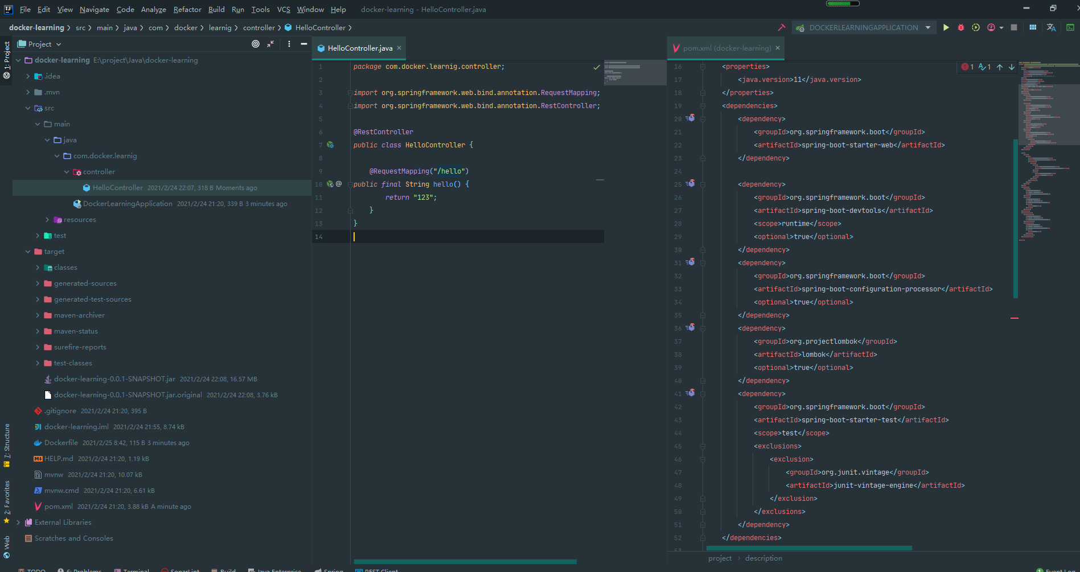The image size is (1080, 572).
Task: Click the Stop square button in toolbar
Action: point(1014,27)
